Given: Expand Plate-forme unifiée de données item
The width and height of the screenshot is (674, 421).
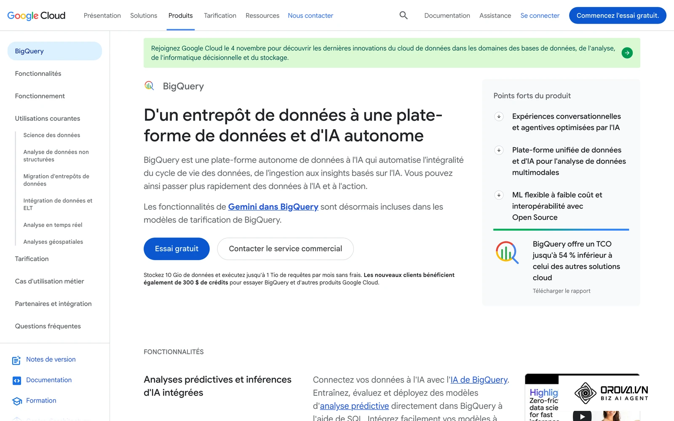Looking at the screenshot, I should [x=499, y=150].
